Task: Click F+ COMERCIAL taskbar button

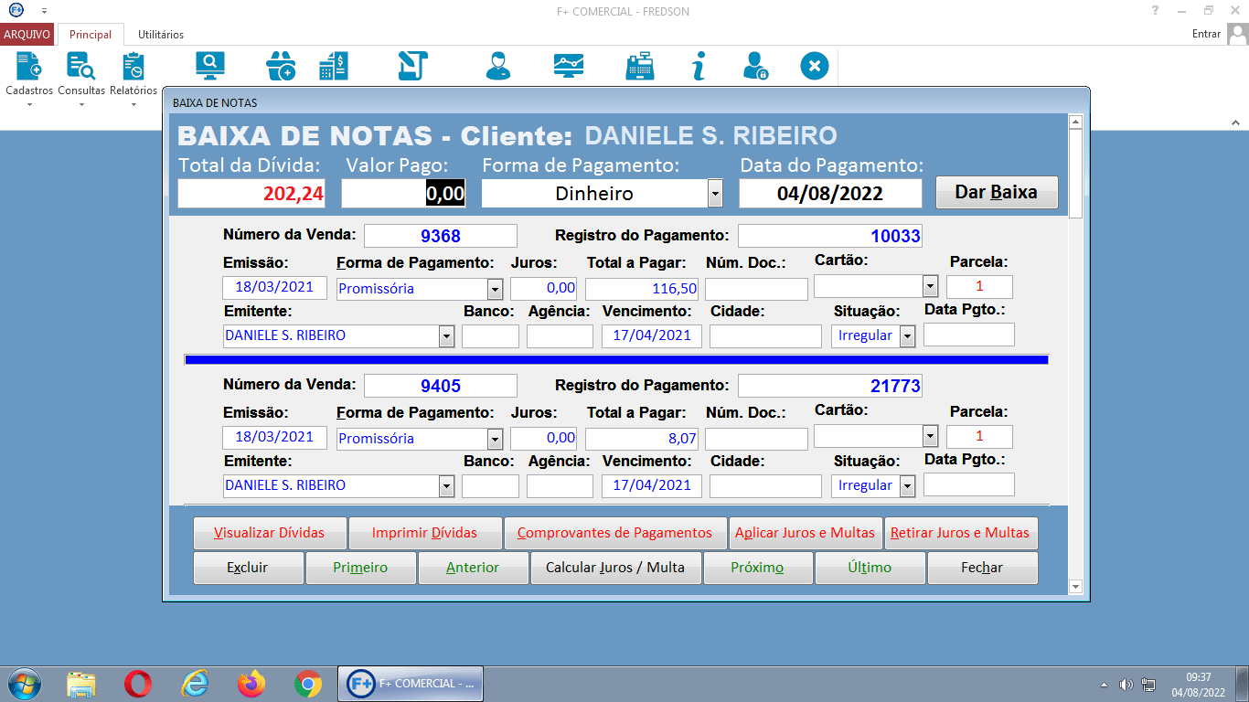Action: (411, 684)
